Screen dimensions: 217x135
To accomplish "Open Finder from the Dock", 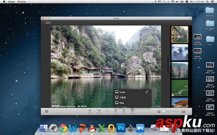I will point(44,128).
